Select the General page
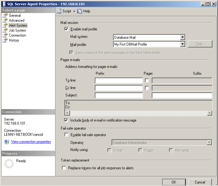The image size is (218, 186). coord(15,15)
